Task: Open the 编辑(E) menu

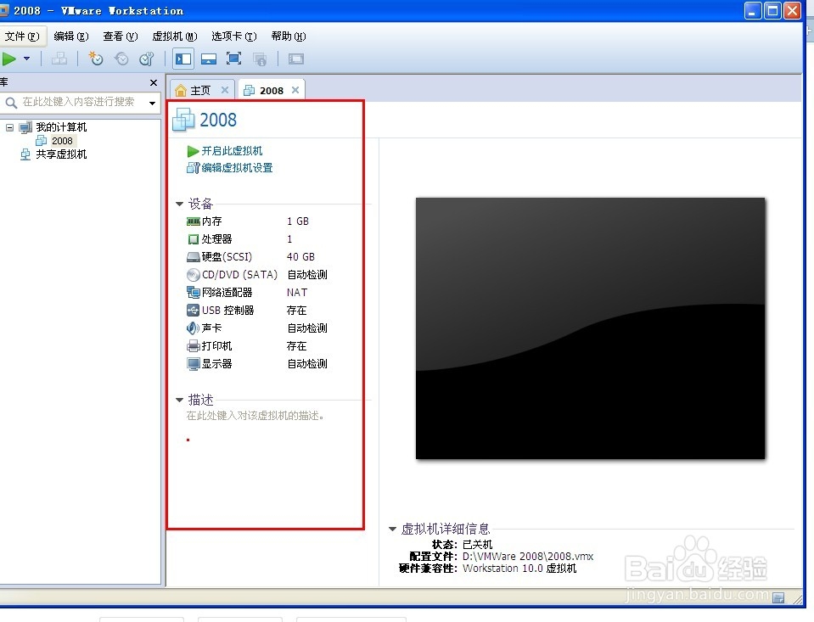Action: coord(71,36)
